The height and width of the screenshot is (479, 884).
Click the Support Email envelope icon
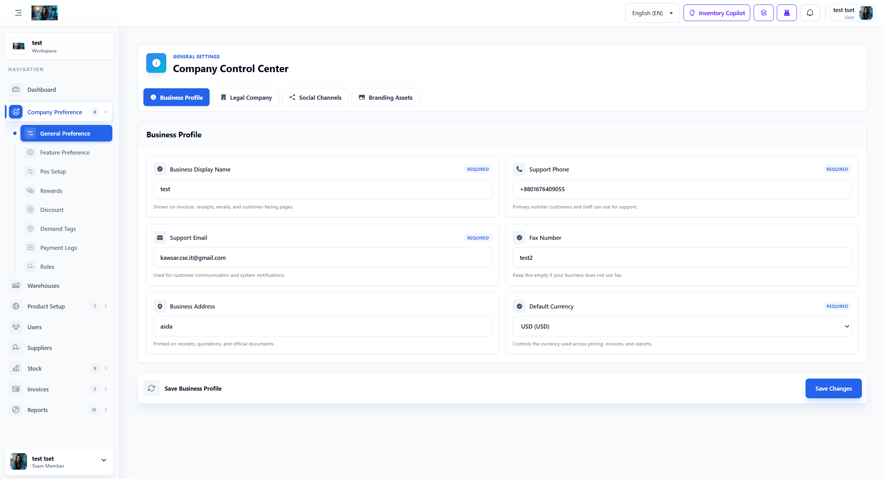[160, 237]
